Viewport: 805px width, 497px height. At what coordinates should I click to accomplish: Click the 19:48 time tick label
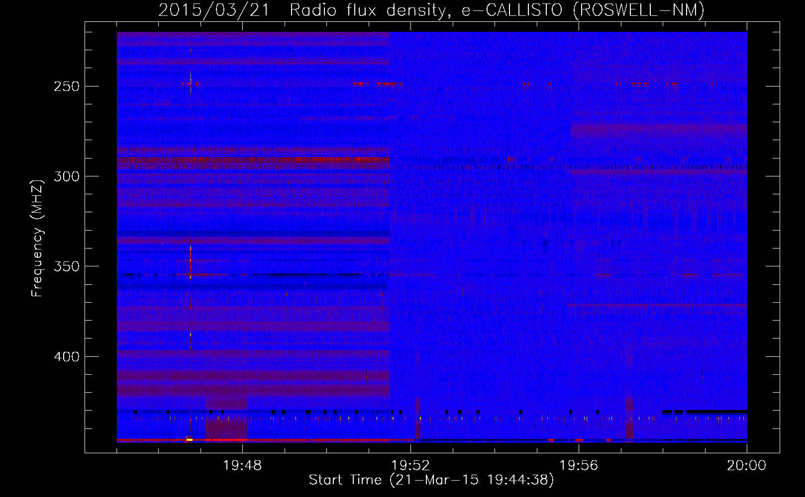[242, 466]
